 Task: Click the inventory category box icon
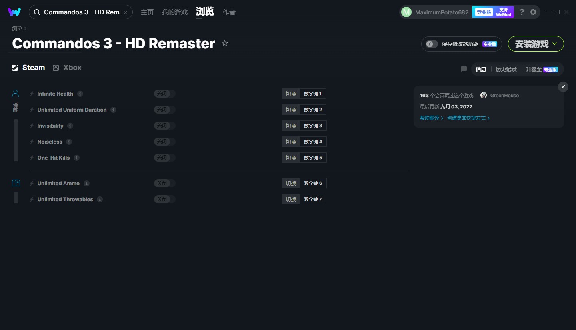click(x=16, y=183)
